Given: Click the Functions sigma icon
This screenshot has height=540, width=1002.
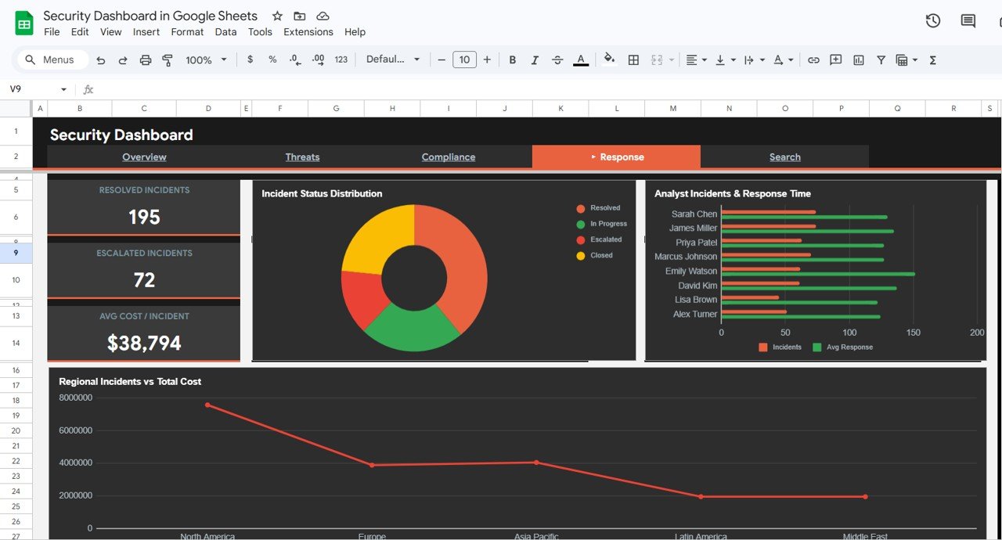Looking at the screenshot, I should [x=932, y=60].
